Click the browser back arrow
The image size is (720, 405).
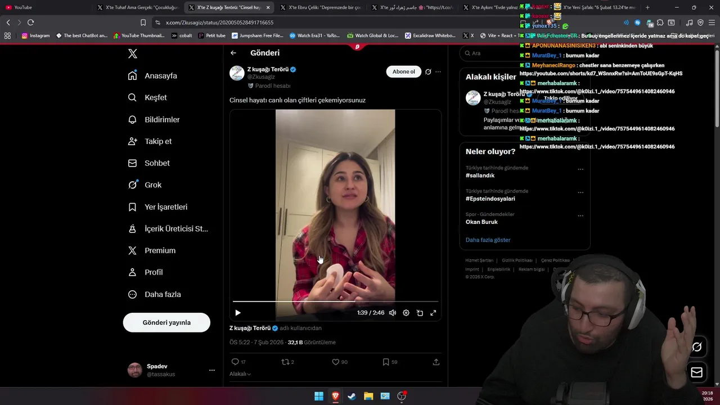coord(8,22)
